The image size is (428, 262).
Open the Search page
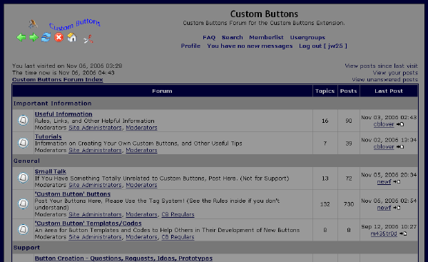click(x=233, y=37)
